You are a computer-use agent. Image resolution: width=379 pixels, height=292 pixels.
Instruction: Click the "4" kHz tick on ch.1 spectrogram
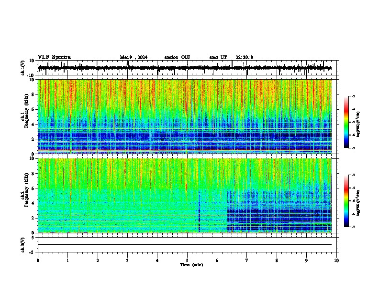(33, 125)
